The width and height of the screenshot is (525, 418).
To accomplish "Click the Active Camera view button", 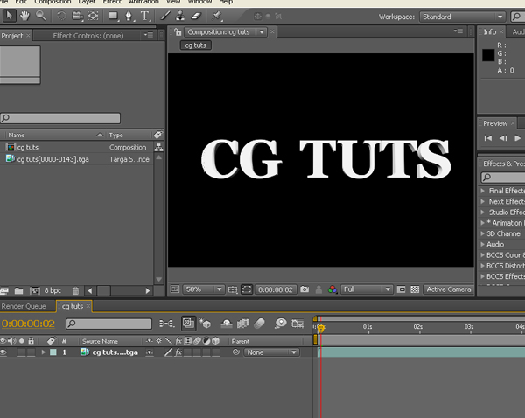I will (448, 289).
